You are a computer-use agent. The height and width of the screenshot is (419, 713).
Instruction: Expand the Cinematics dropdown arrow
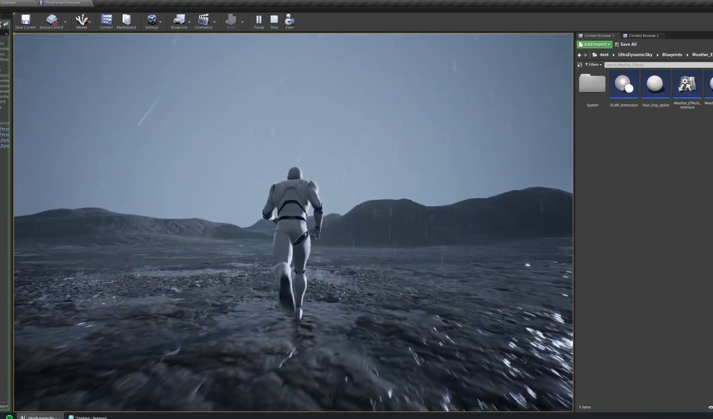pyautogui.click(x=214, y=22)
